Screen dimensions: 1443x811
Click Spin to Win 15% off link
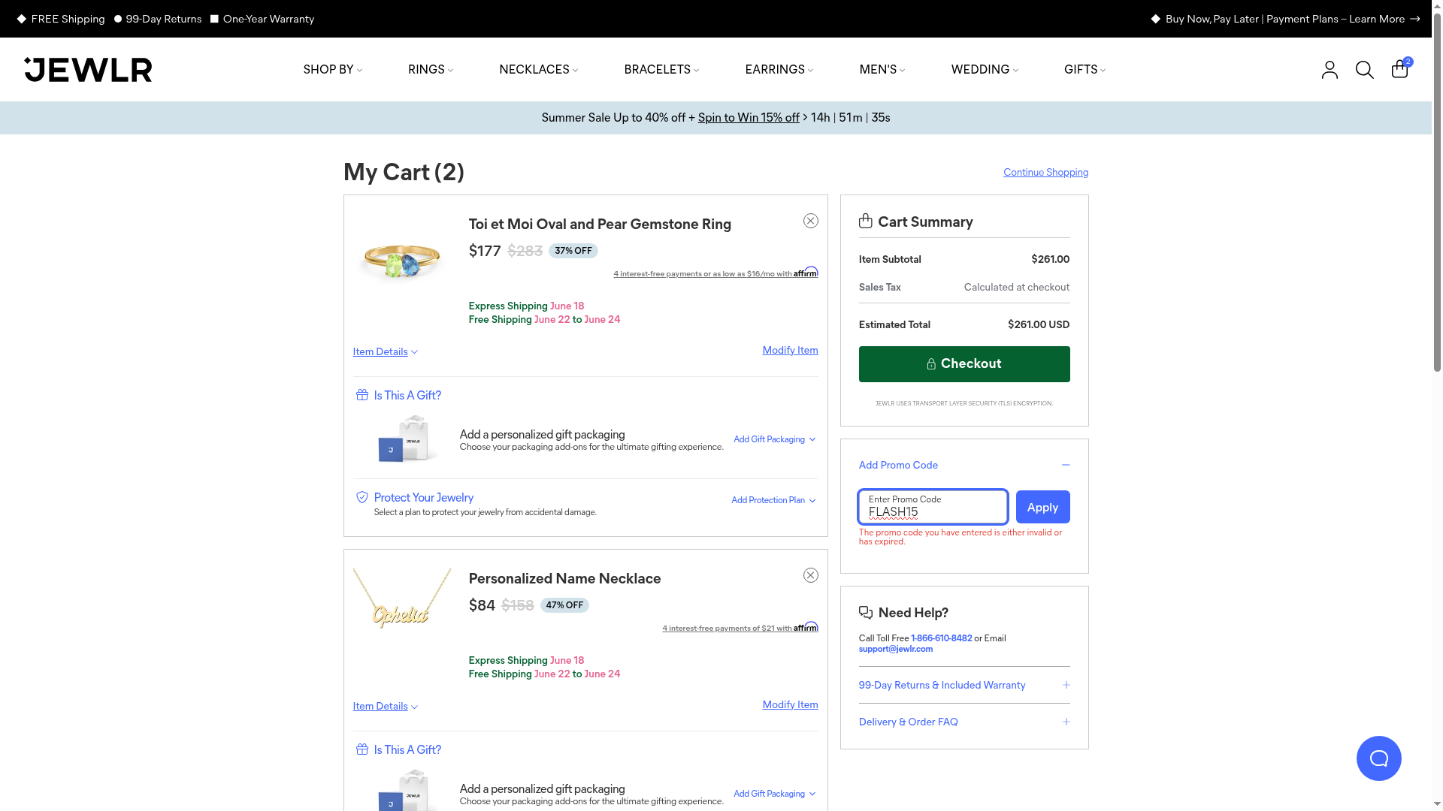point(749,117)
